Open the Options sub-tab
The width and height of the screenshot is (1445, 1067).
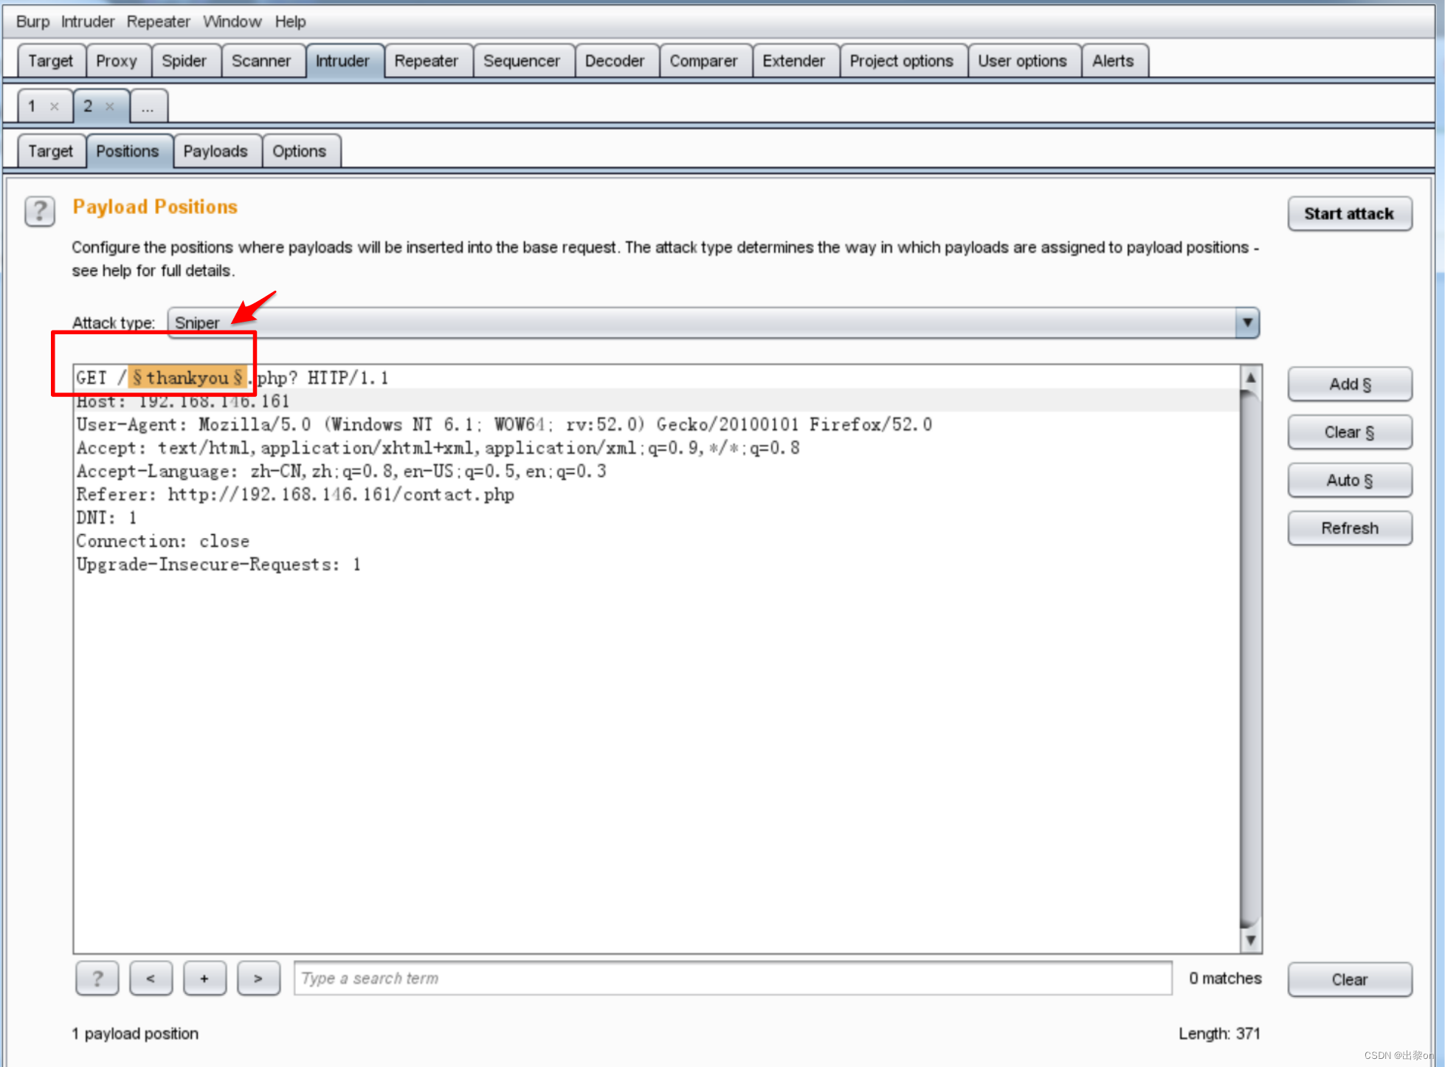click(299, 151)
